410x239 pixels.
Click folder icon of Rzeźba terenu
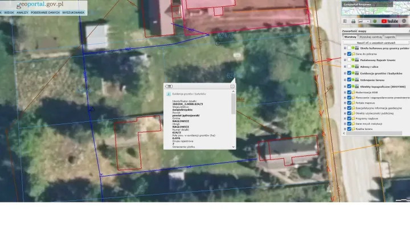click(x=353, y=129)
